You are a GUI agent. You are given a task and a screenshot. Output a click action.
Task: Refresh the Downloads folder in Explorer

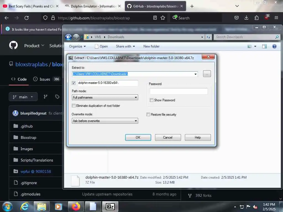click(208, 37)
